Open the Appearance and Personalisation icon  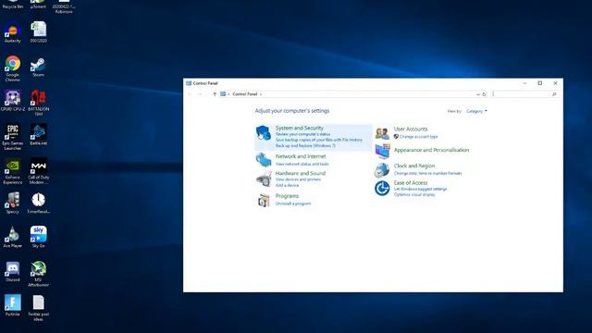tap(382, 151)
